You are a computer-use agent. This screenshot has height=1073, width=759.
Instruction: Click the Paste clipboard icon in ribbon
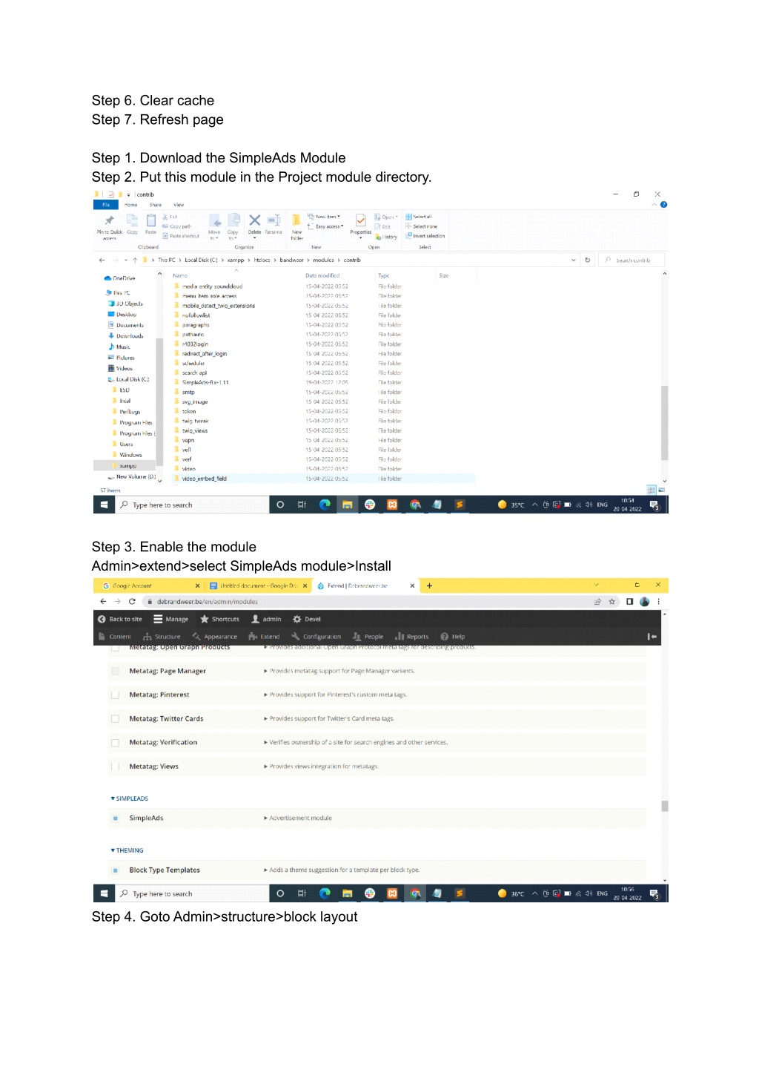150,223
